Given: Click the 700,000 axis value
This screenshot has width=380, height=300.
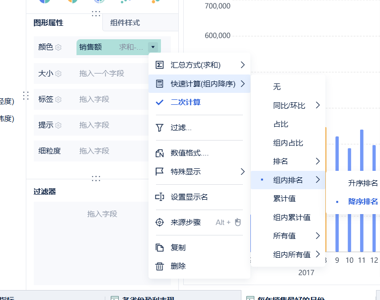Looking at the screenshot, I should (218, 6).
